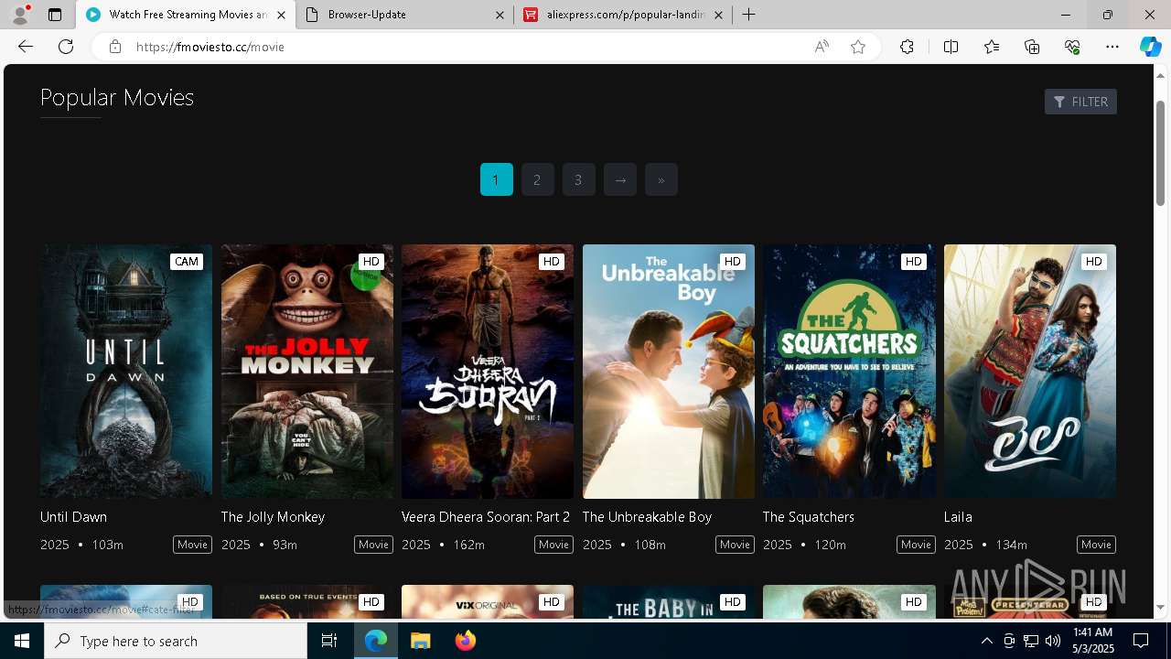Screen dimensions: 1171x659
Task: Go to next page with the arrow button
Action: tap(619, 179)
